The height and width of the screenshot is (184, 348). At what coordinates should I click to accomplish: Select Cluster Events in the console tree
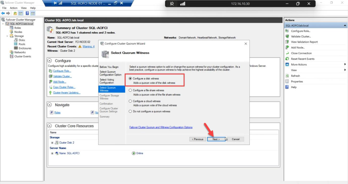coord(23,56)
